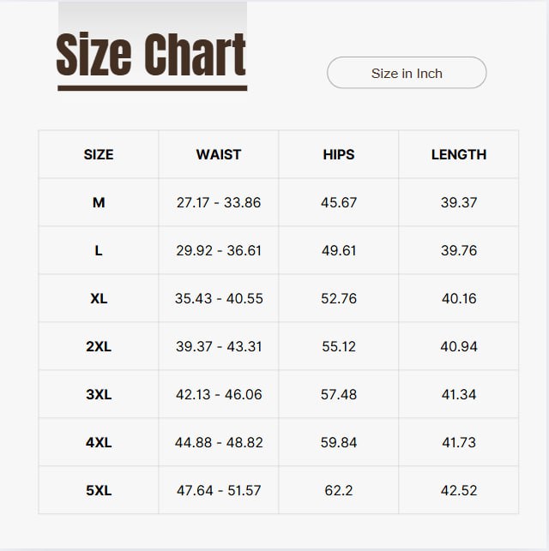Click the 5XL size row label
549x551 pixels.
click(99, 491)
